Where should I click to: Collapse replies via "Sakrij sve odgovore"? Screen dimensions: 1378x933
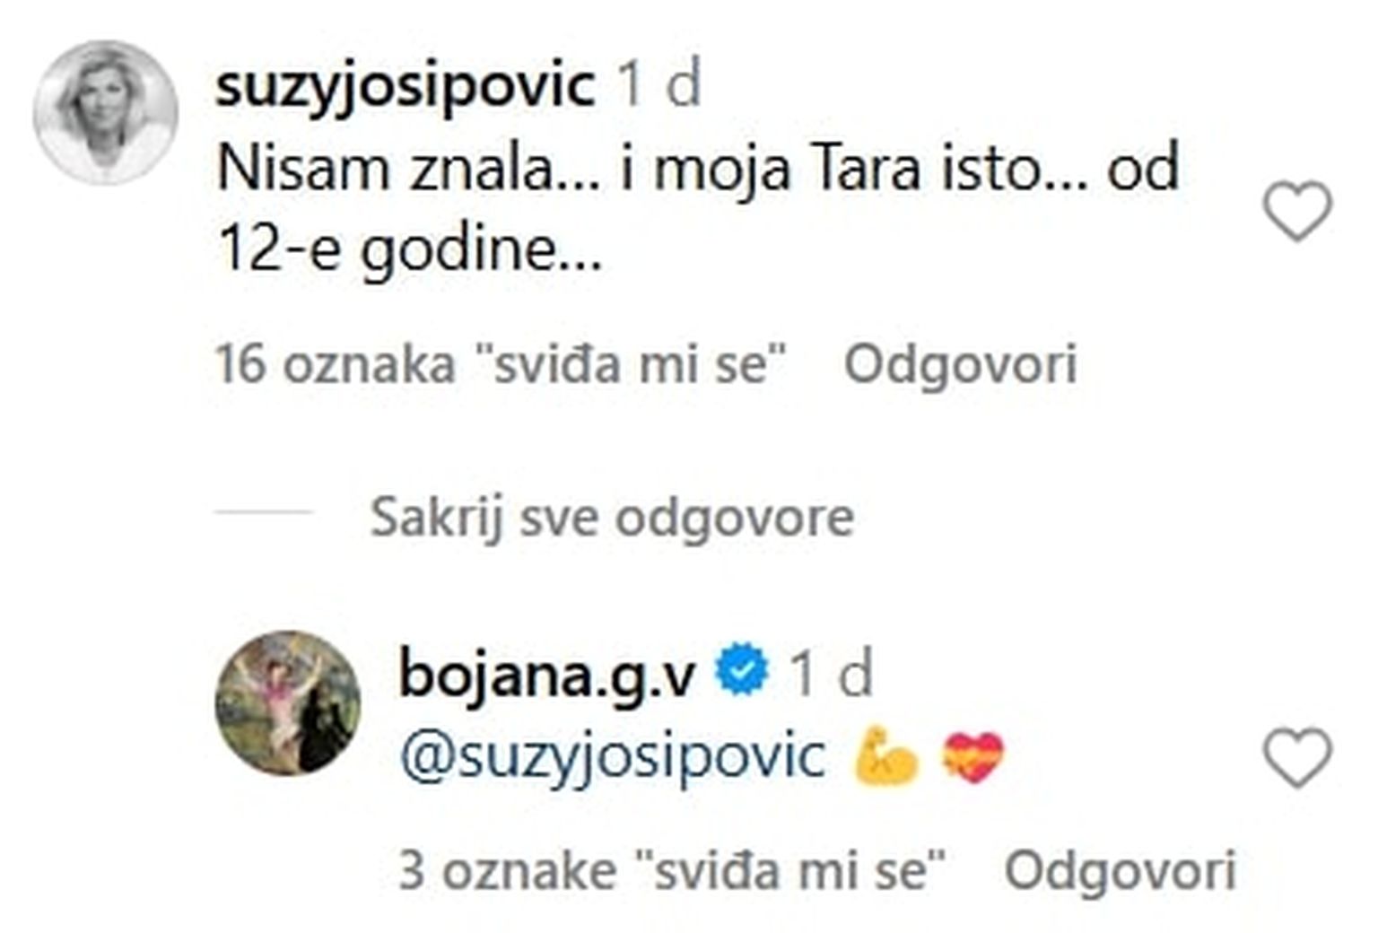612,518
